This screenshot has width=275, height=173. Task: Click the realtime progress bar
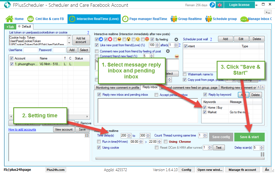point(180,158)
